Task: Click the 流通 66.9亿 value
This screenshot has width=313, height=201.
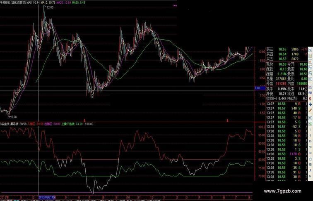Action: click(302, 94)
